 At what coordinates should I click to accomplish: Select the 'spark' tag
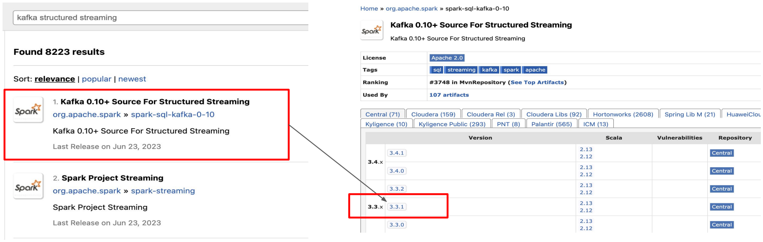(511, 70)
